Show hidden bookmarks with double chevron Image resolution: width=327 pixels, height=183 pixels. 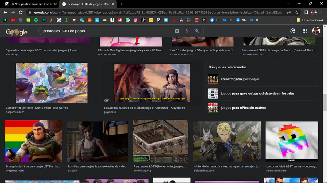(291, 20)
